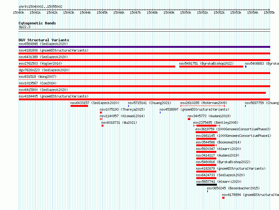Open the nsv4182679 (gnomADStructuralVariants) label

coord(231,168)
